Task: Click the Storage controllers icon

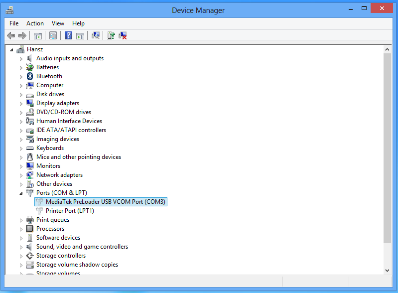Action: pyautogui.click(x=30, y=256)
